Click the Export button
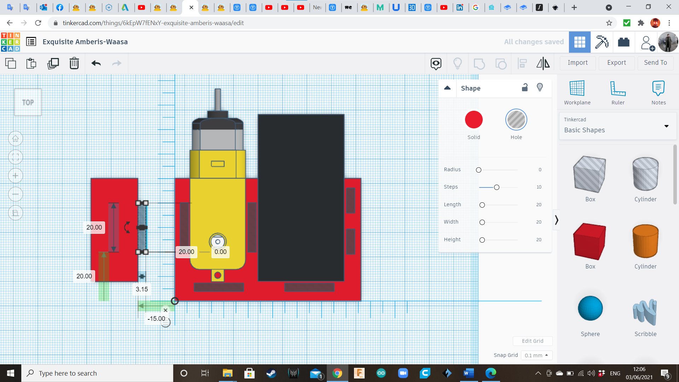This screenshot has width=679, height=382. [616, 63]
